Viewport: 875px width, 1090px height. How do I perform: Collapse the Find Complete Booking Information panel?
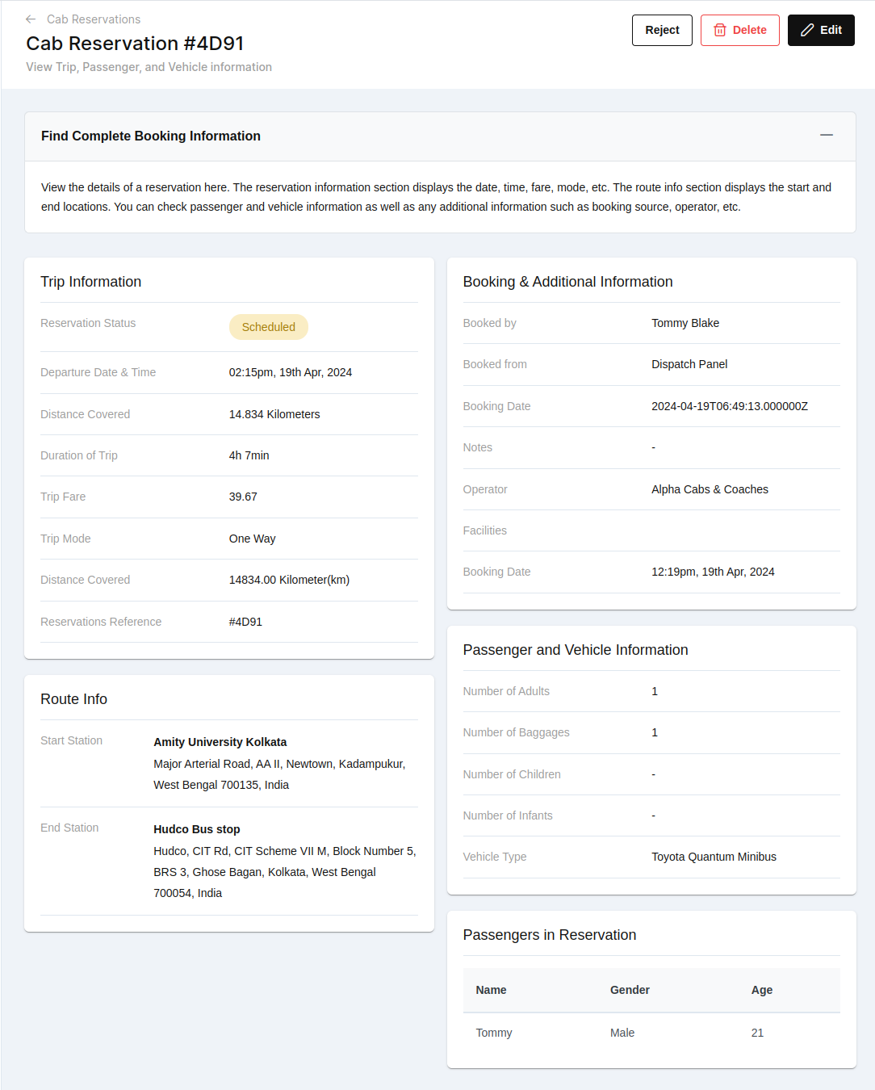click(x=826, y=136)
